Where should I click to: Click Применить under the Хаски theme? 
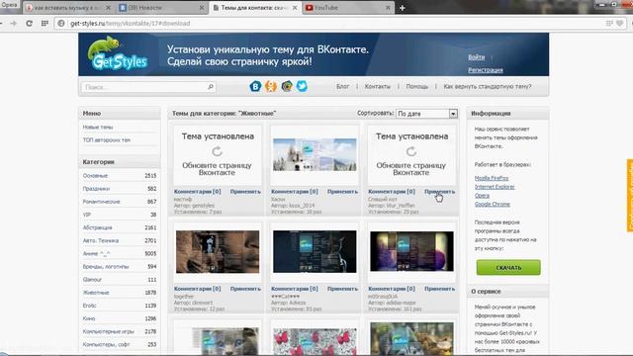[x=342, y=192]
